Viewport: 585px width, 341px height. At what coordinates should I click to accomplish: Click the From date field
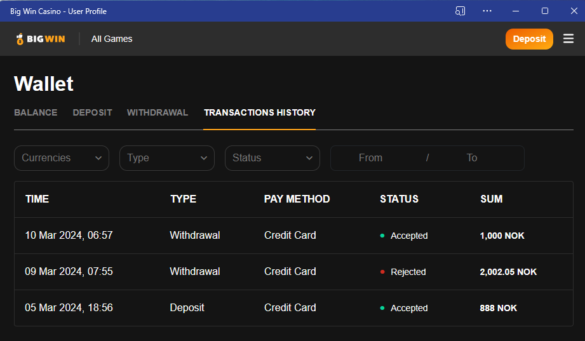370,158
